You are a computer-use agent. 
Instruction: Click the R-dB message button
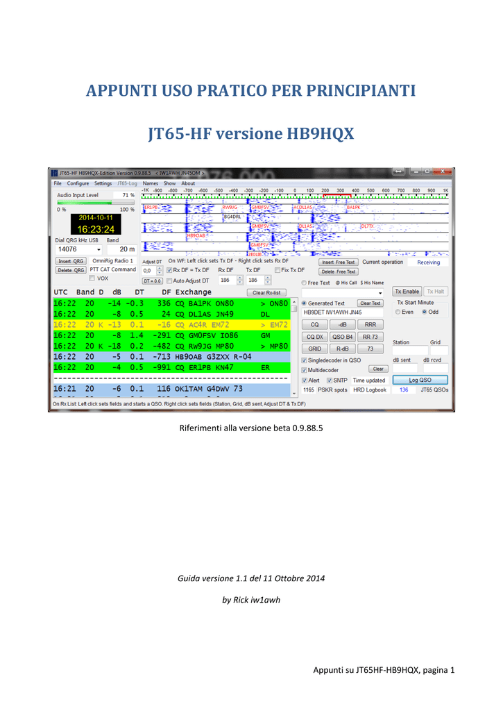342,349
